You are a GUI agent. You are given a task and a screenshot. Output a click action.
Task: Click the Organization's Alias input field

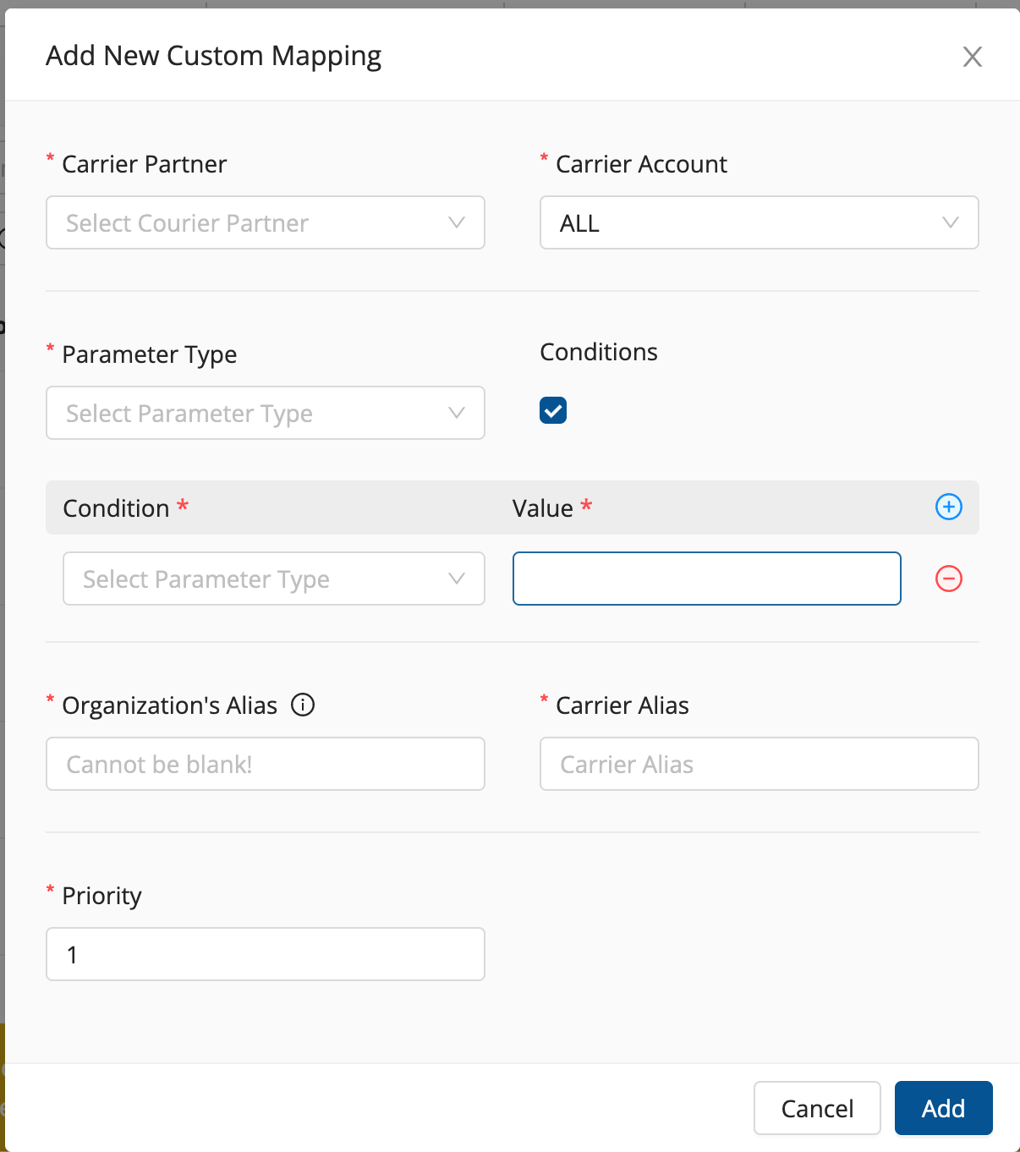tap(265, 764)
